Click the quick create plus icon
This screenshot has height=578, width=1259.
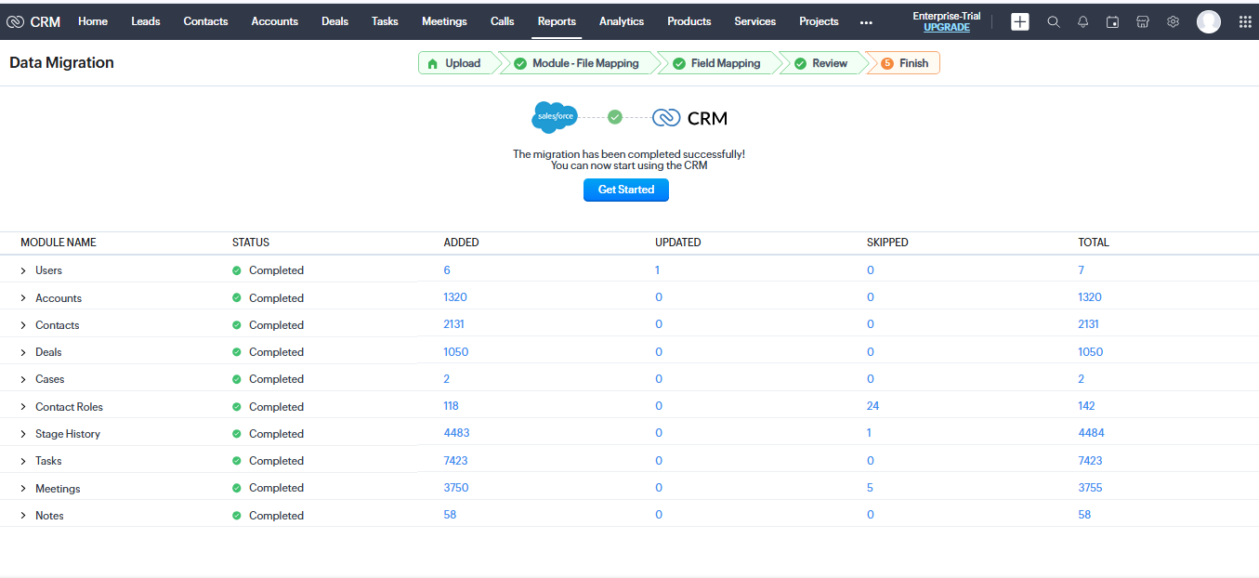coord(1019,21)
